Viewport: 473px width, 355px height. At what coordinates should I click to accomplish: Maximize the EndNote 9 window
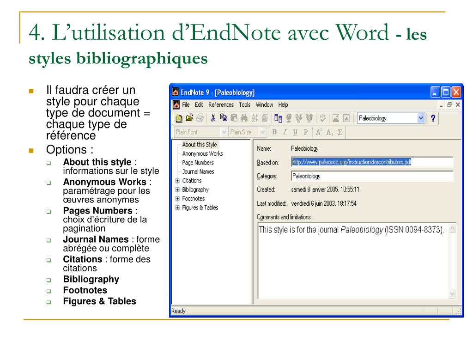click(x=446, y=92)
